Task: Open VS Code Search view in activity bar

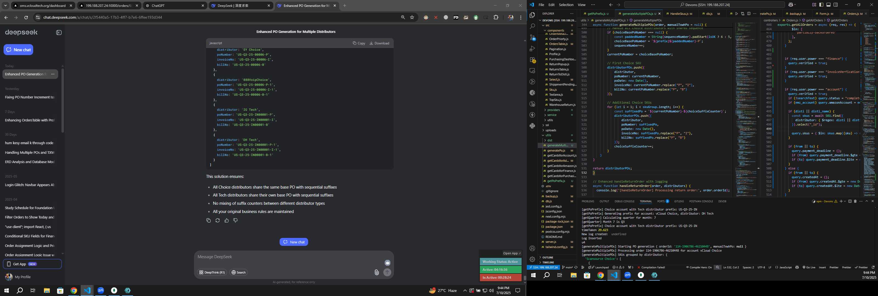Action: tap(532, 26)
